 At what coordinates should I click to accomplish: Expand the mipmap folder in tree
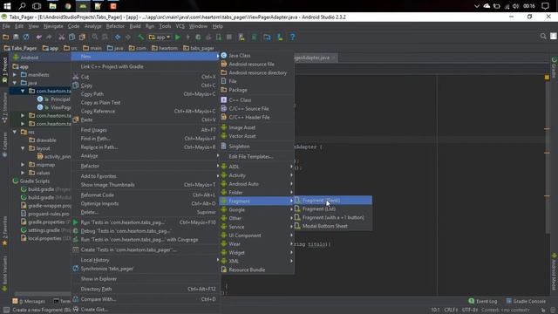point(23,165)
